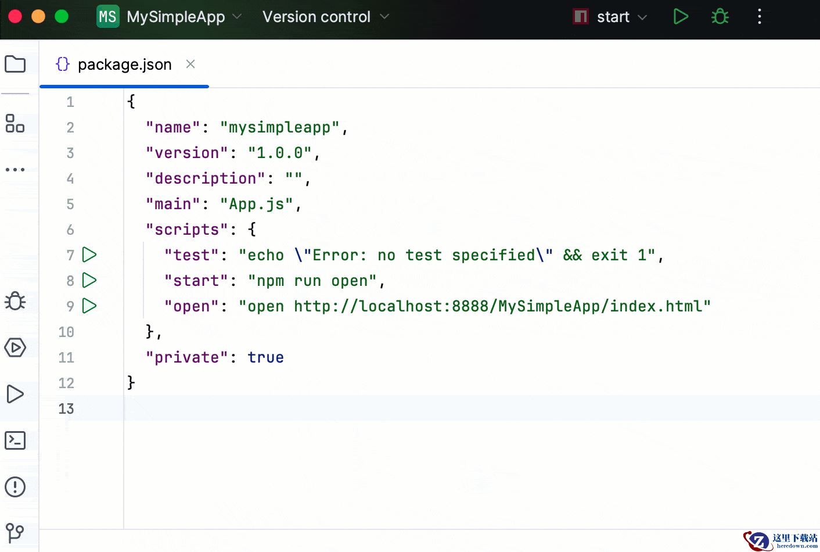This screenshot has height=552, width=820.
Task: Open the Project folder tool window
Action: click(15, 64)
